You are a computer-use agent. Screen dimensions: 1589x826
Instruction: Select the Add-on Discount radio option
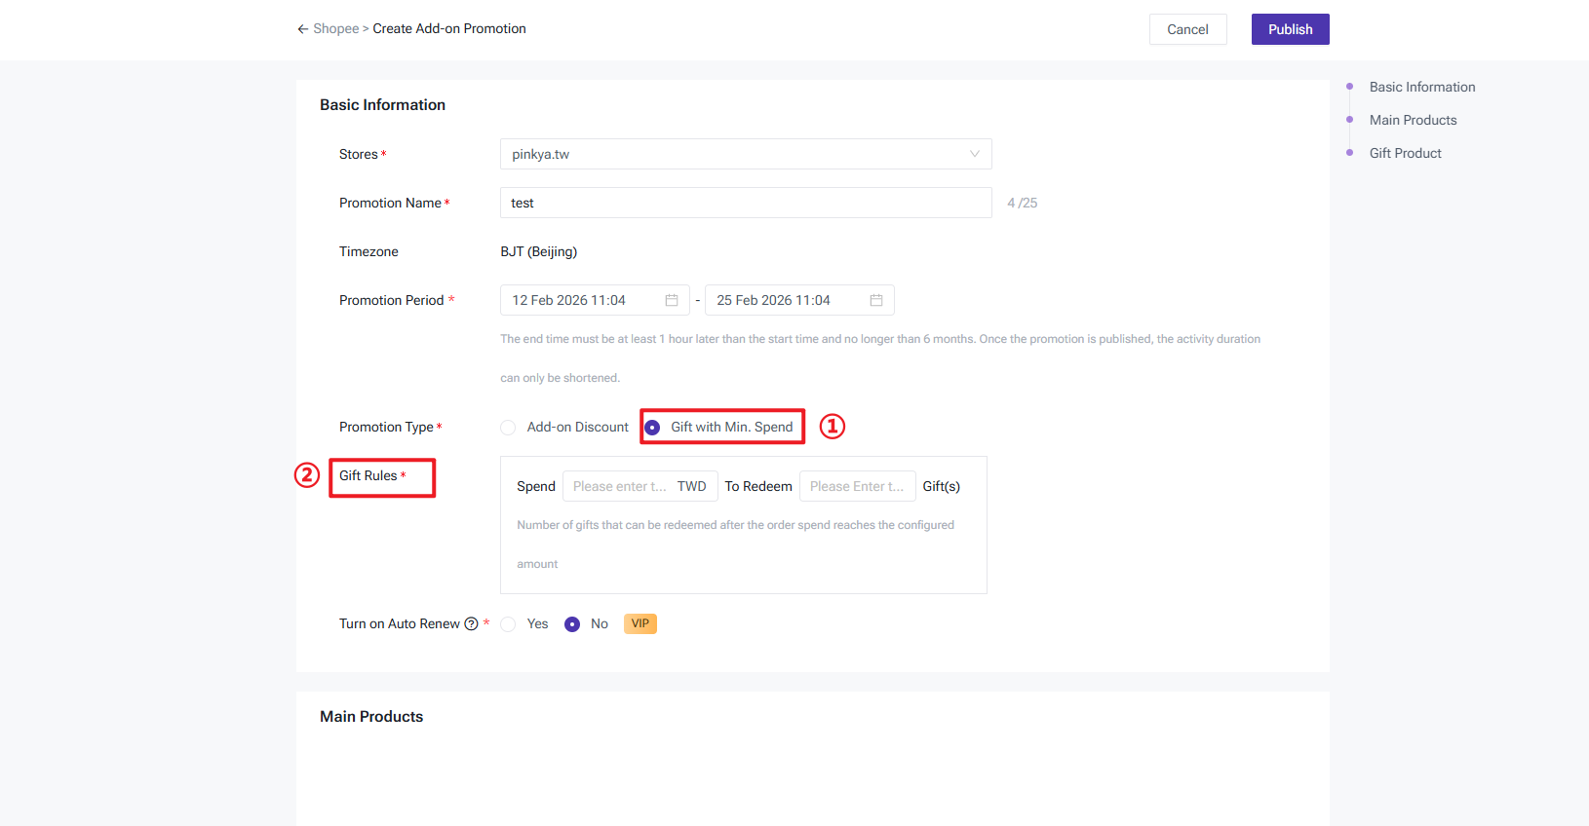(508, 428)
